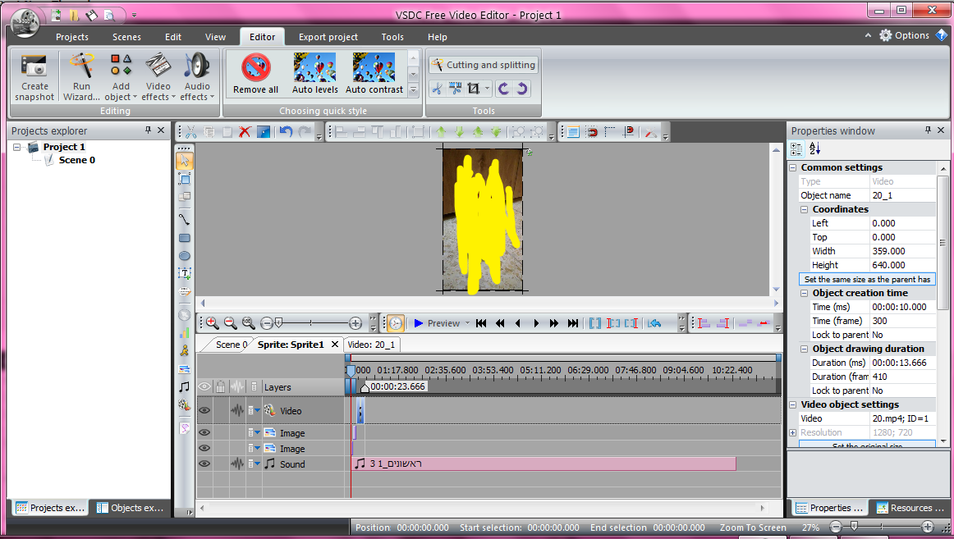Click the zoom out timeline icon
Viewport: 954px width, 539px height.
tap(230, 323)
